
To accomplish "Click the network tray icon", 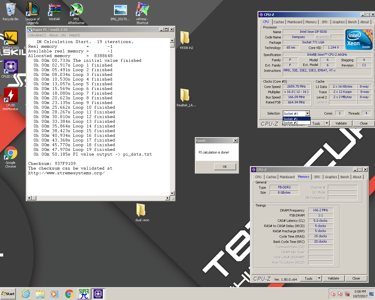I will 347,294.
